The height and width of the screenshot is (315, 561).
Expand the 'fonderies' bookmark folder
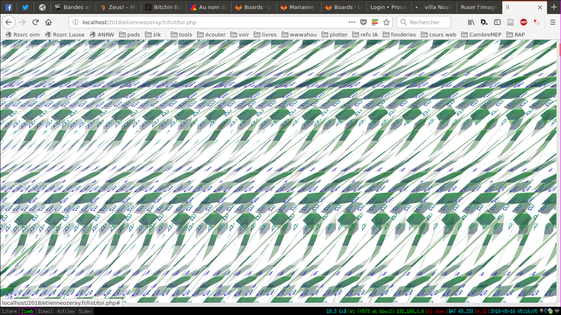tap(399, 34)
